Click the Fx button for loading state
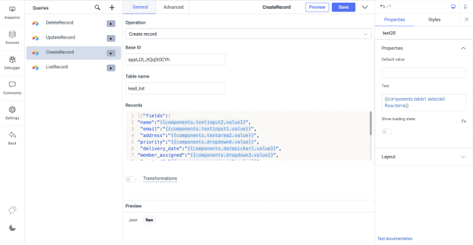This screenshot has width=473, height=245. [x=464, y=121]
